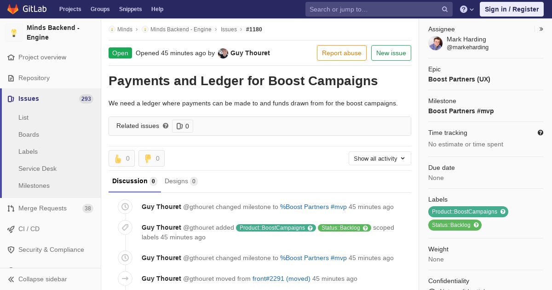Click Product::BoostCampaigns label in activity feed
This screenshot has width=552, height=290.
click(272, 228)
